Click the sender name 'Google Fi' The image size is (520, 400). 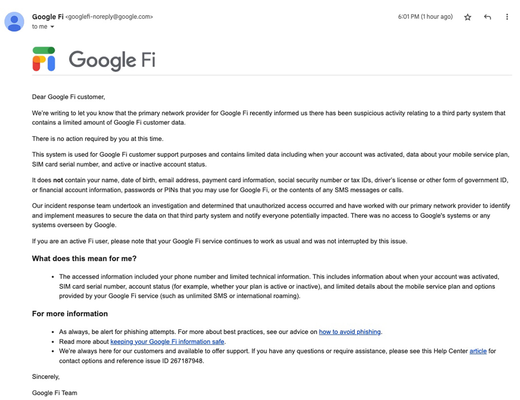[x=48, y=17]
